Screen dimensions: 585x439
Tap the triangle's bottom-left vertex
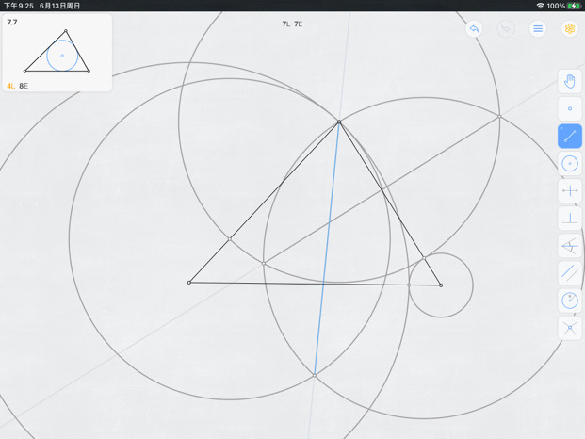point(189,283)
